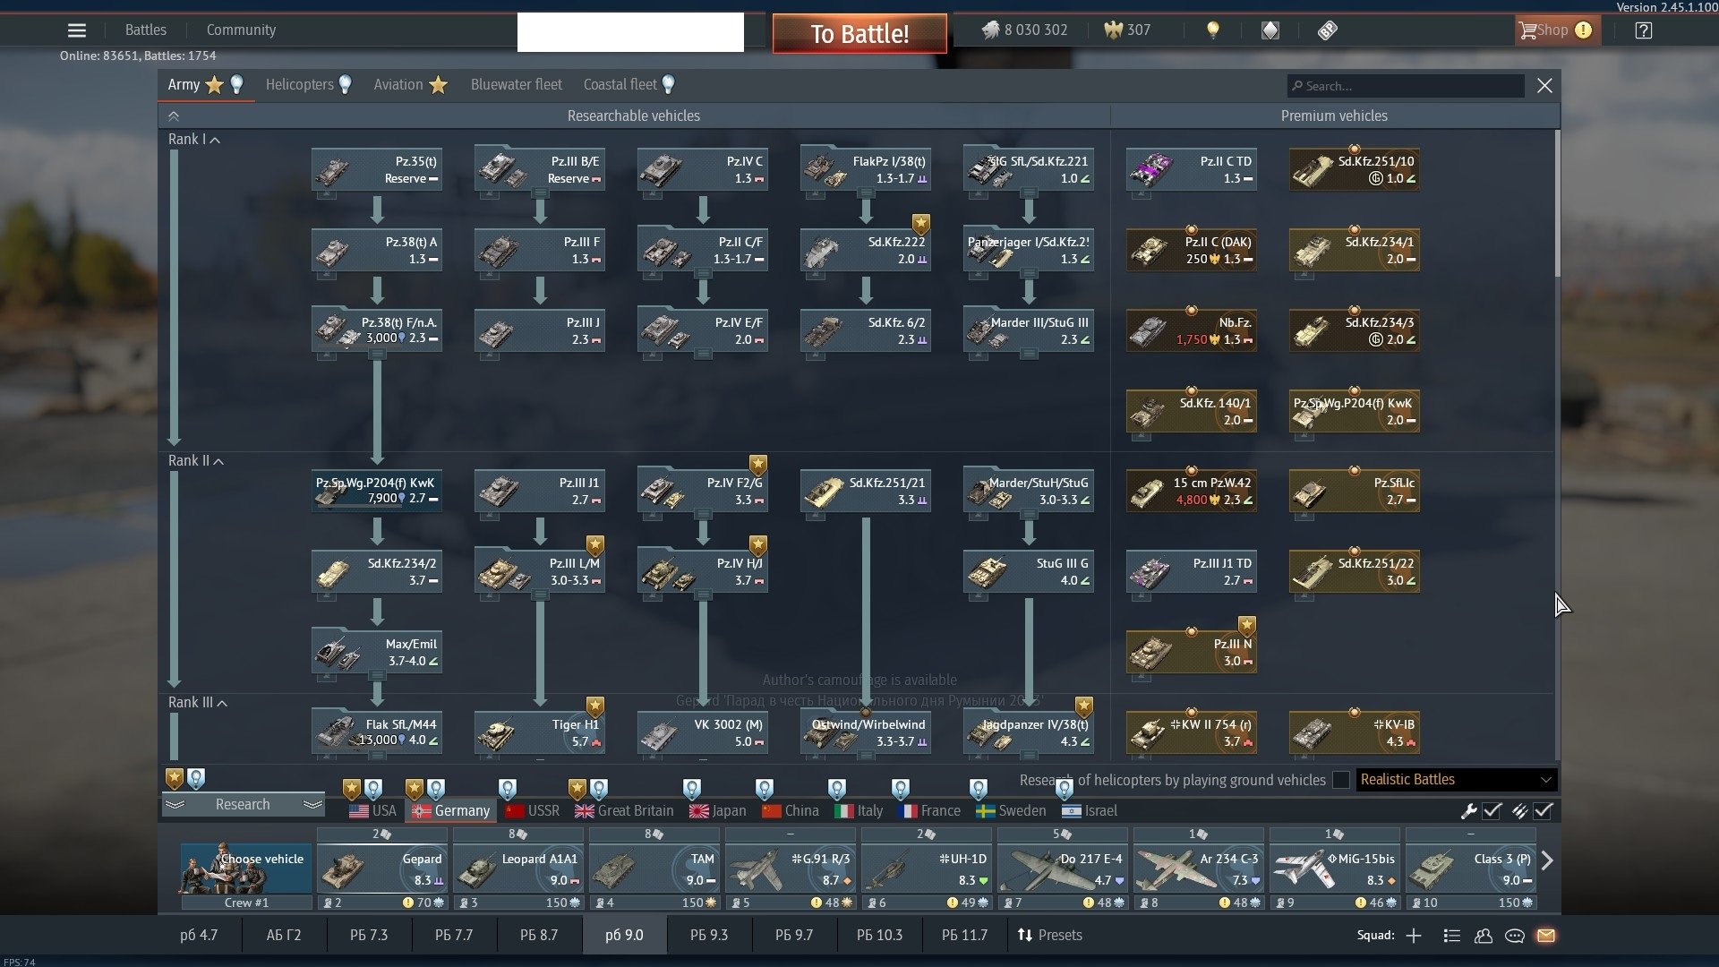Select premium KV-IB tank
This screenshot has height=967, width=1719.
click(1355, 732)
